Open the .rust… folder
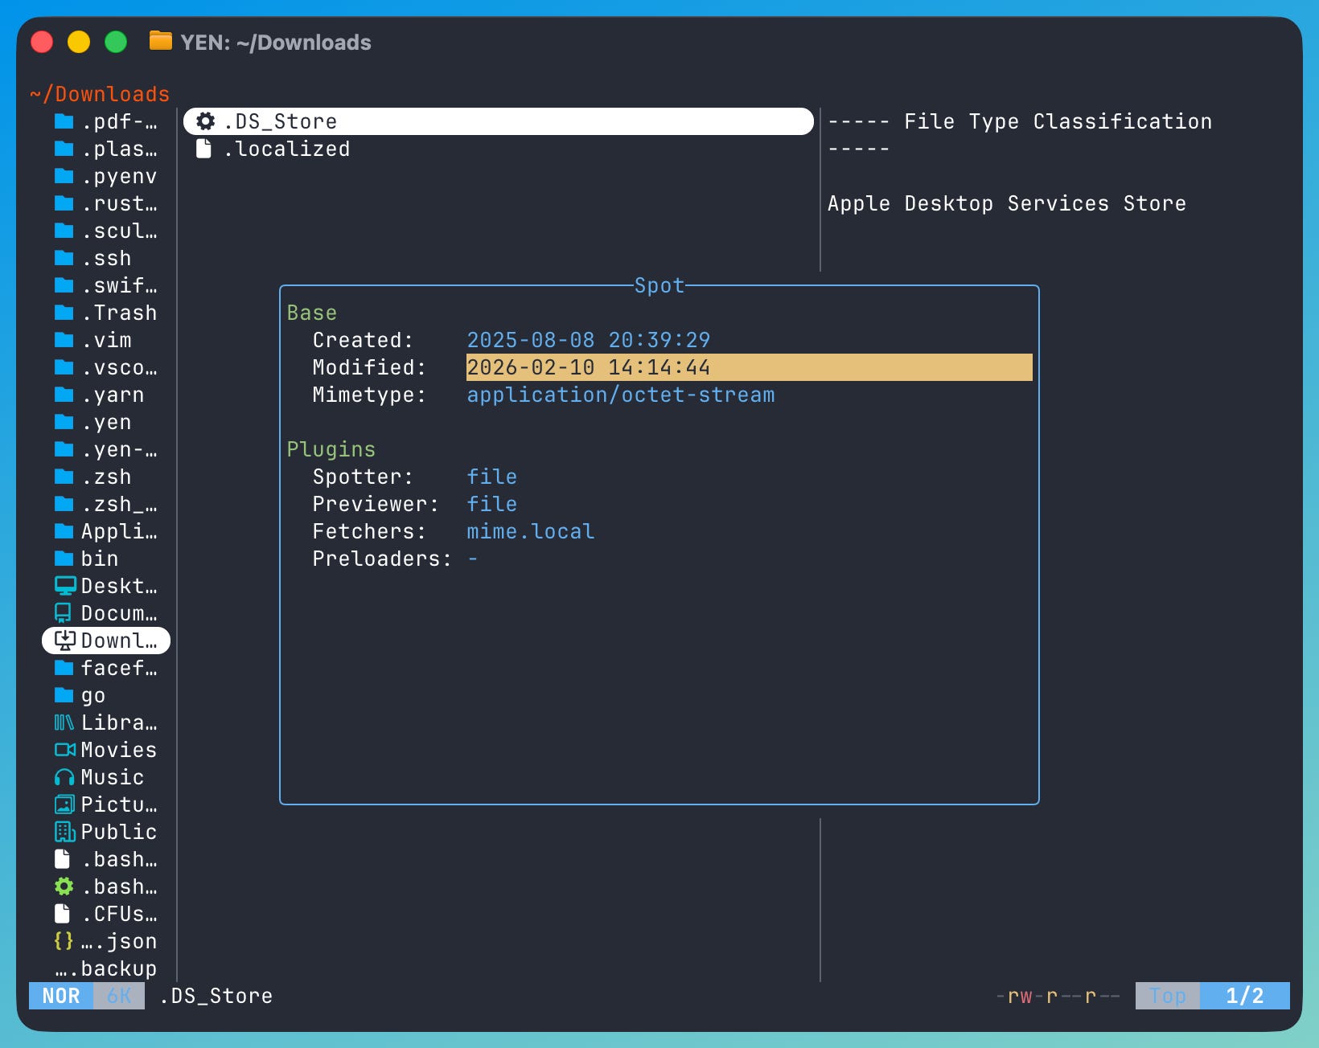 (x=106, y=203)
